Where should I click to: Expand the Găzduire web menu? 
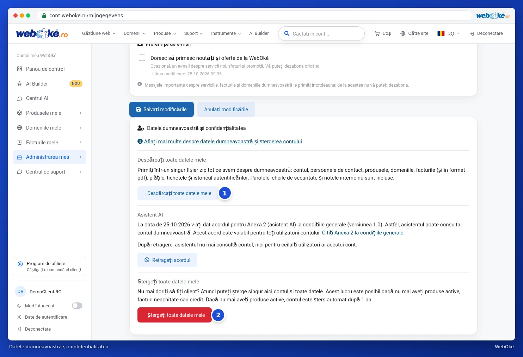pyautogui.click(x=99, y=33)
